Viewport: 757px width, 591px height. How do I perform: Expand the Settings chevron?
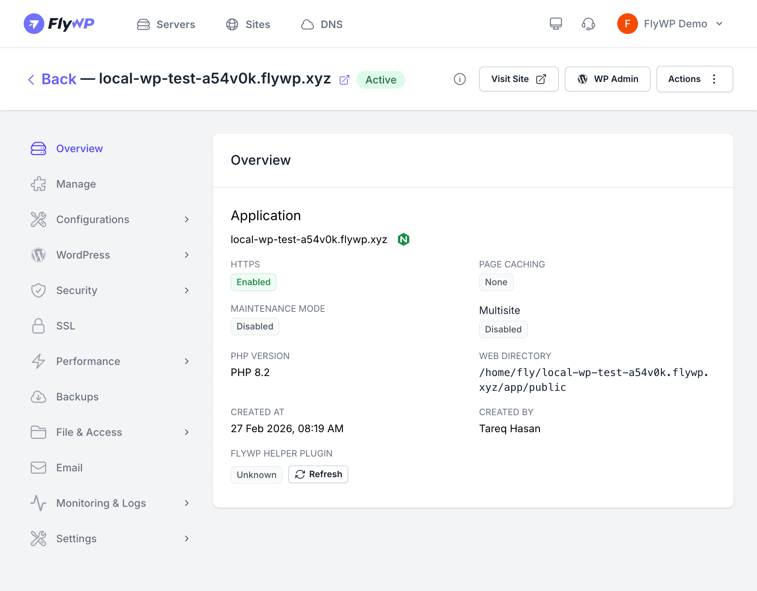[x=187, y=539]
